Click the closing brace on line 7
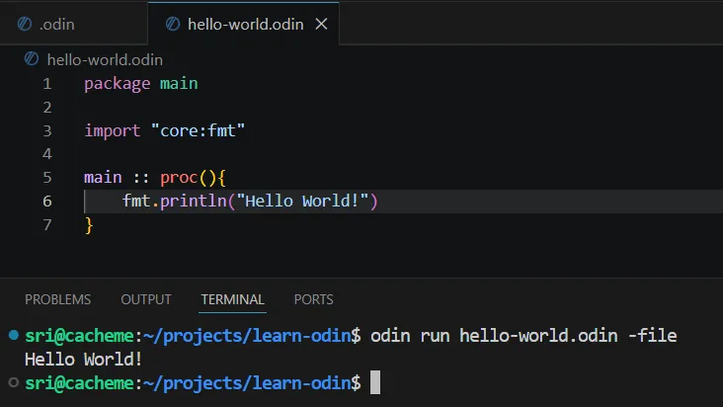The height and width of the screenshot is (407, 723). point(89,225)
